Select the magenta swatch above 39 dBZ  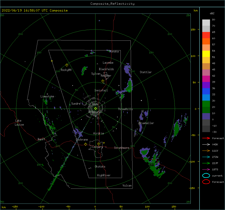click(206, 79)
